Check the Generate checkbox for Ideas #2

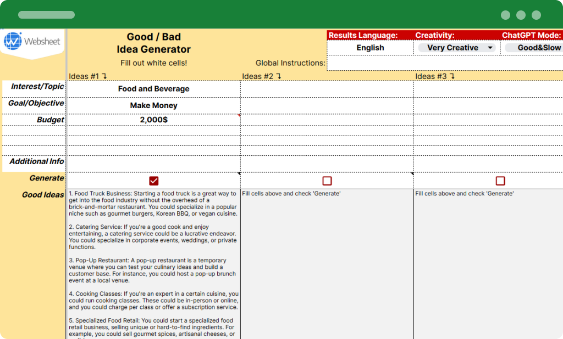pos(327,180)
